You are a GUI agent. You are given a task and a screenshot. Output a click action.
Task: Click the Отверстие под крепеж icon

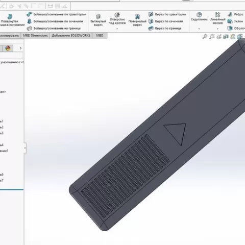tap(117, 18)
